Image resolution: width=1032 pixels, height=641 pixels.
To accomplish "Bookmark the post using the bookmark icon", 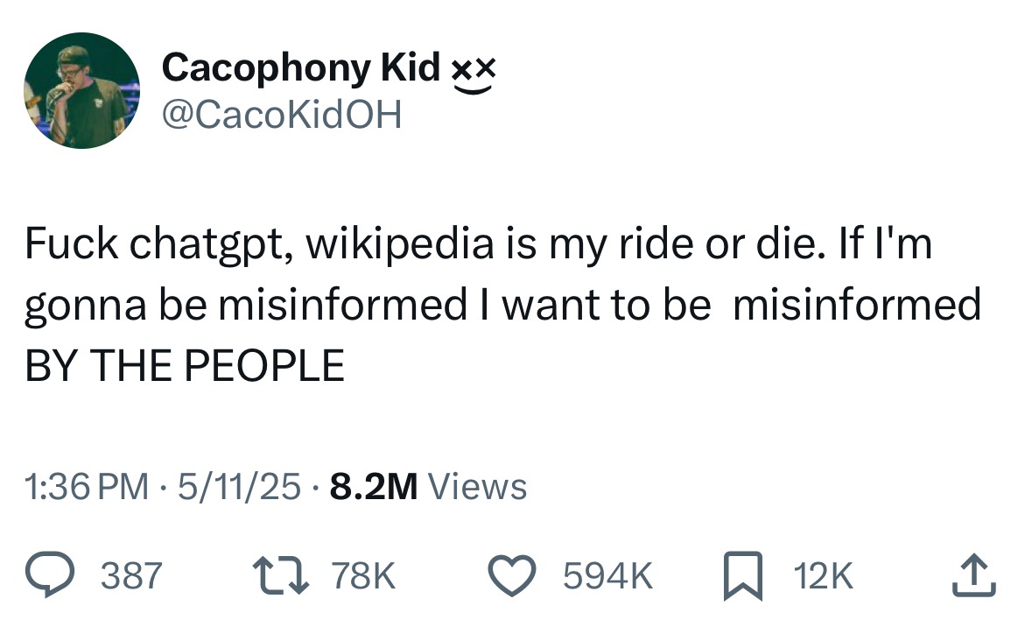I will pyautogui.click(x=744, y=574).
